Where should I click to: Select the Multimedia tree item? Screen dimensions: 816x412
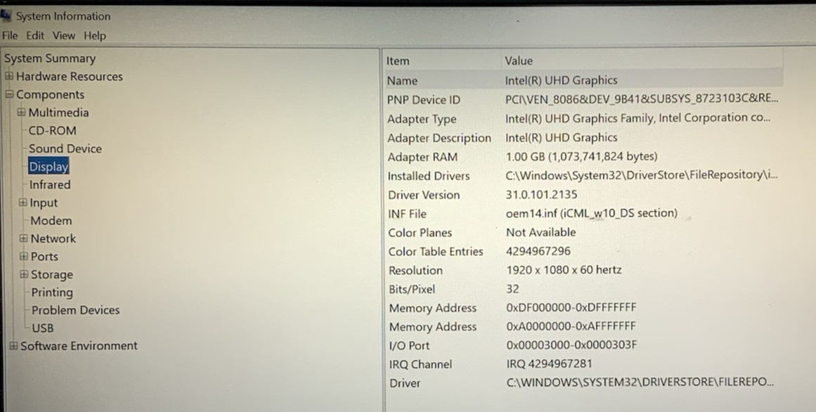58,112
